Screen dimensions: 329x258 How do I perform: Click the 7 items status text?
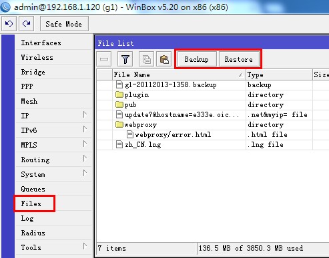[x=112, y=248]
